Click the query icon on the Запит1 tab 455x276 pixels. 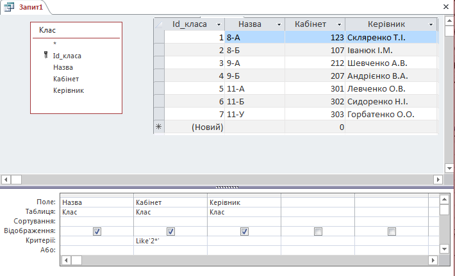coord(9,6)
